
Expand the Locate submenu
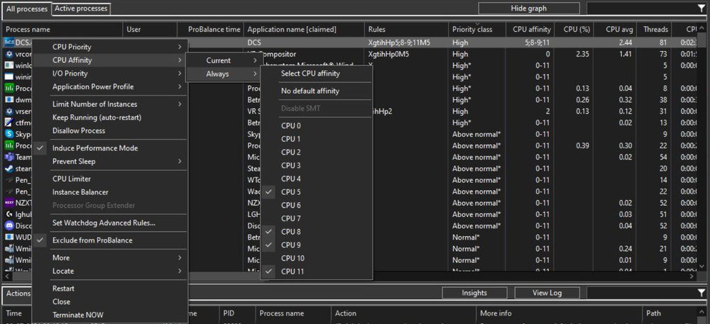pos(110,271)
